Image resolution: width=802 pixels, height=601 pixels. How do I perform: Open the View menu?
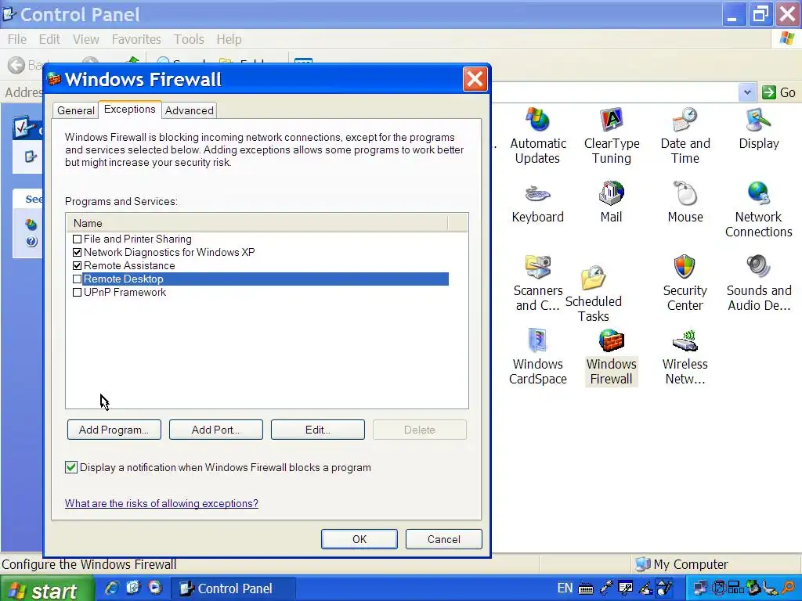point(85,39)
